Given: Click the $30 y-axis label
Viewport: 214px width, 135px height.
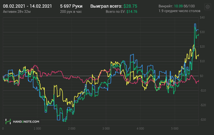Looking at the screenshot, I should click(x=202, y=32).
